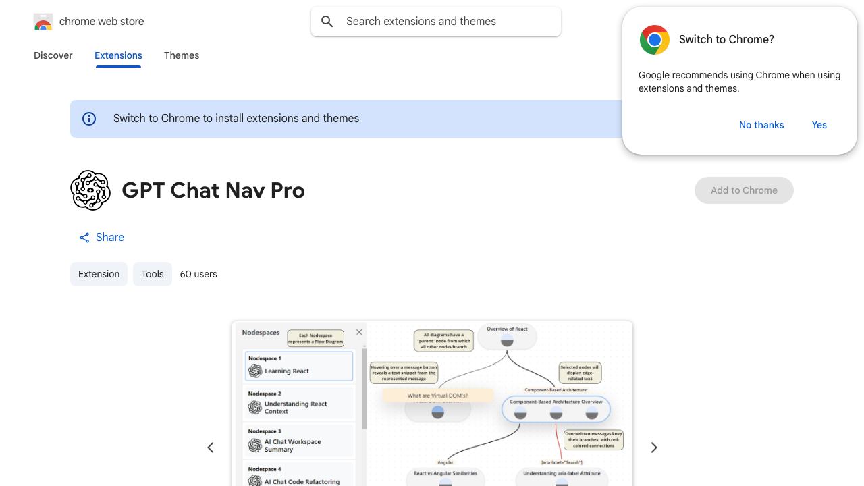Image resolution: width=864 pixels, height=486 pixels.
Task: Accept switching to Chrome with Yes
Action: [x=819, y=125]
